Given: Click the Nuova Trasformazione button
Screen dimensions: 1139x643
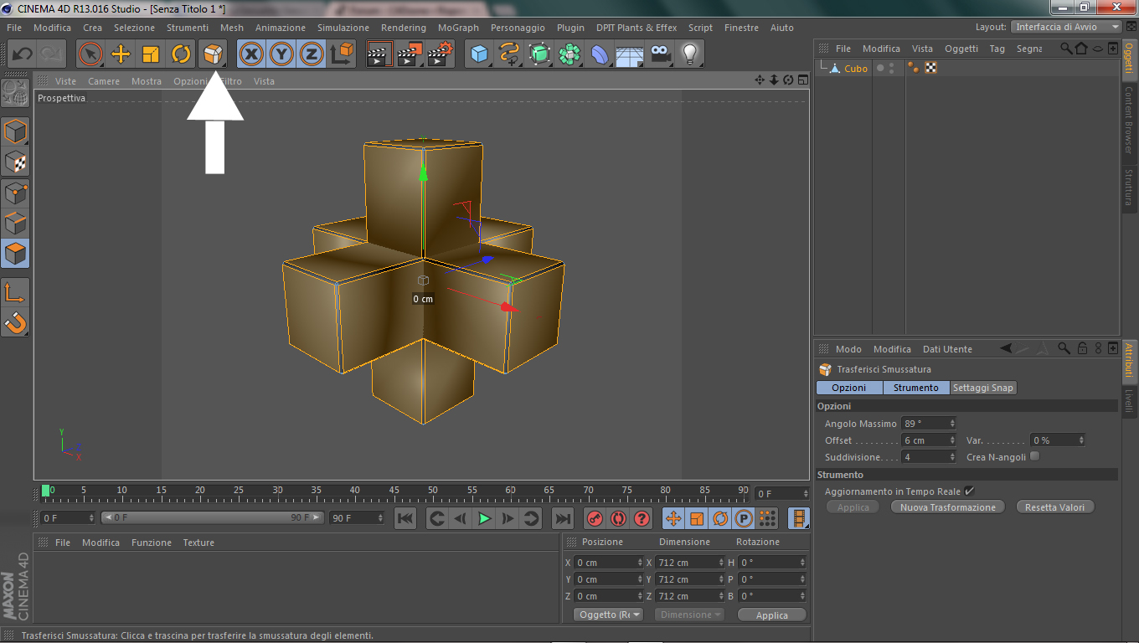Looking at the screenshot, I should tap(947, 507).
